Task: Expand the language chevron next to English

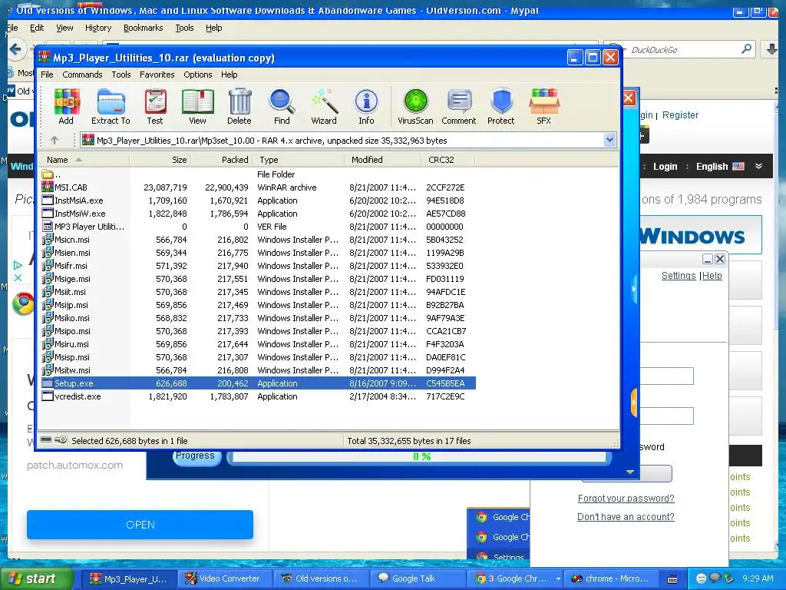Action: [x=759, y=166]
